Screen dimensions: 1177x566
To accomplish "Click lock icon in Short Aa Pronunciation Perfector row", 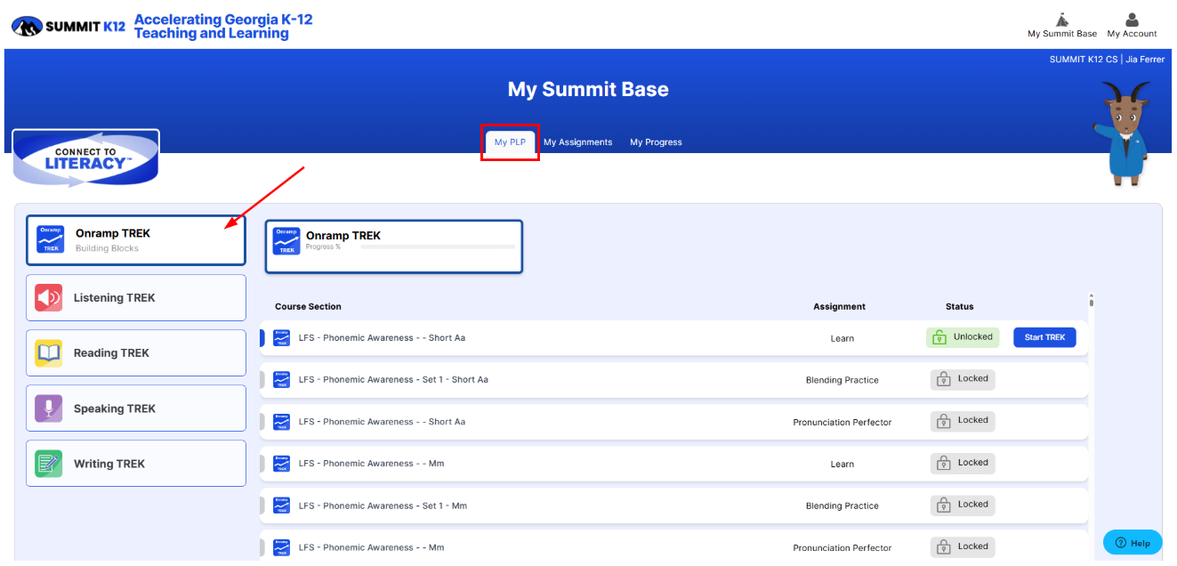I will (944, 421).
